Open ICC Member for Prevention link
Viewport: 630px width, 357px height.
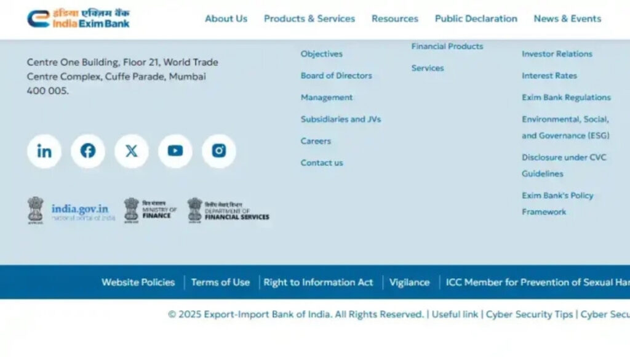pyautogui.click(x=538, y=283)
